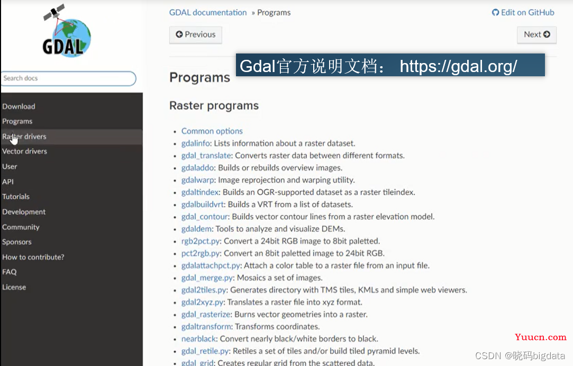Open the gdal2tiles.py link
The height and width of the screenshot is (366, 573).
coord(204,290)
